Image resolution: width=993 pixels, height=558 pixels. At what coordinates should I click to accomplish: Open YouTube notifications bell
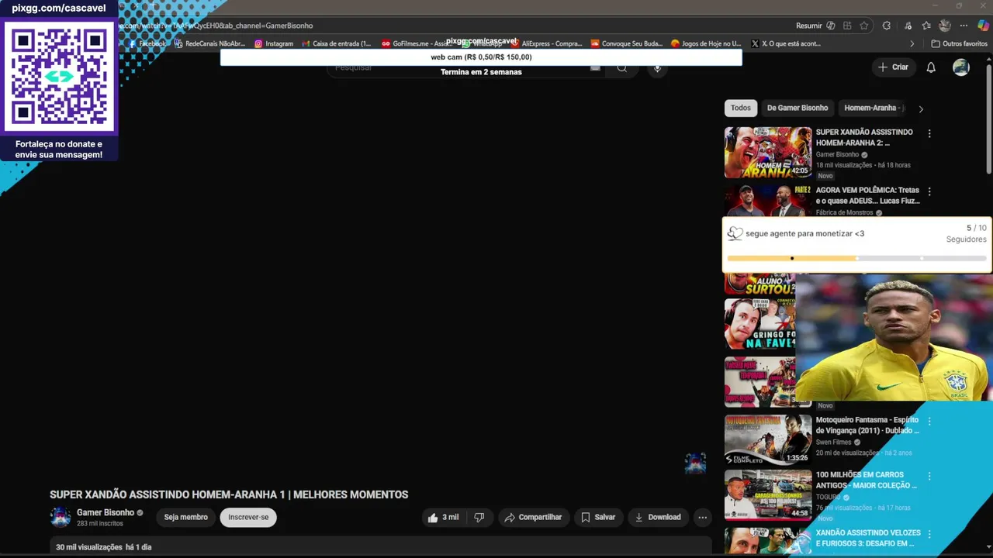pyautogui.click(x=931, y=67)
